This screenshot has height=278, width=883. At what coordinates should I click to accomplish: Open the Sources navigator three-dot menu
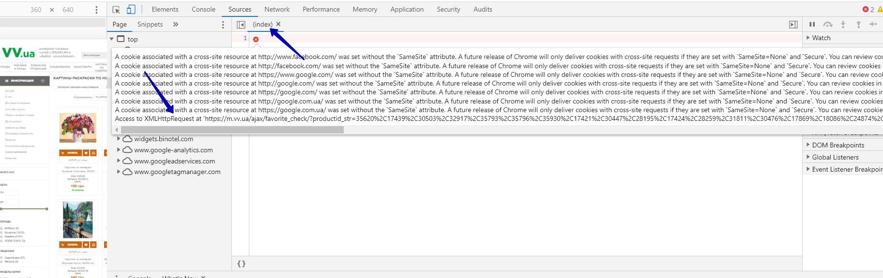(x=223, y=25)
